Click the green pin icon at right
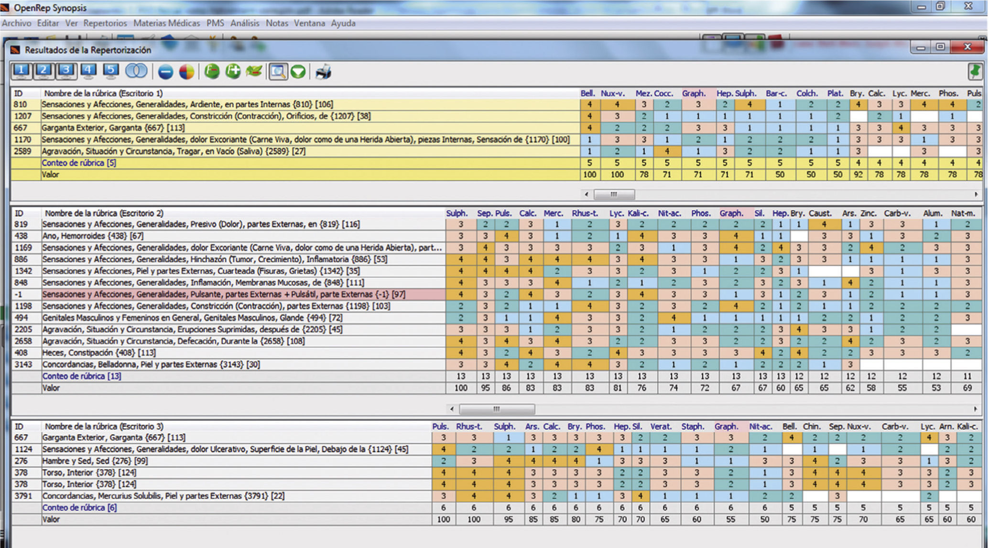 click(975, 72)
